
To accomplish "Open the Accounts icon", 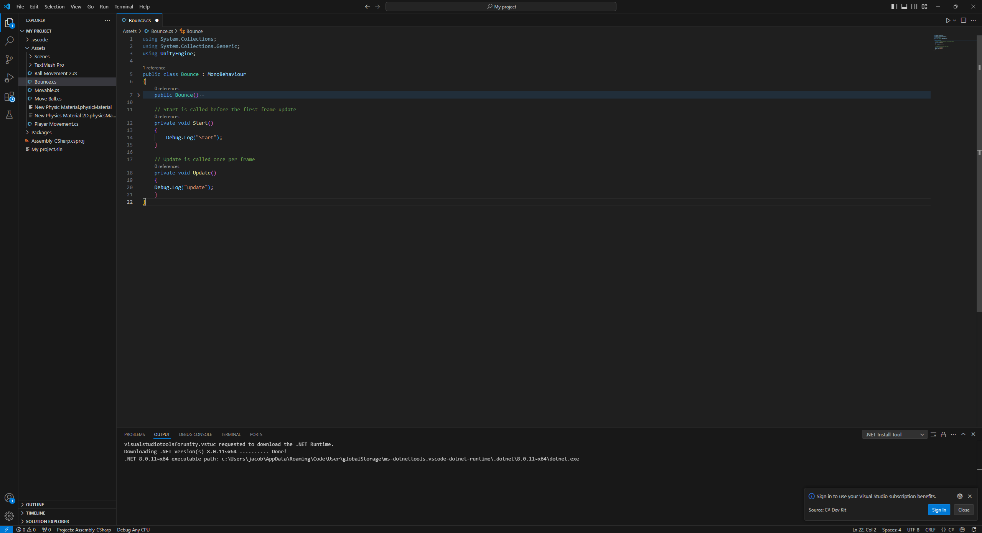I will click(x=9, y=498).
